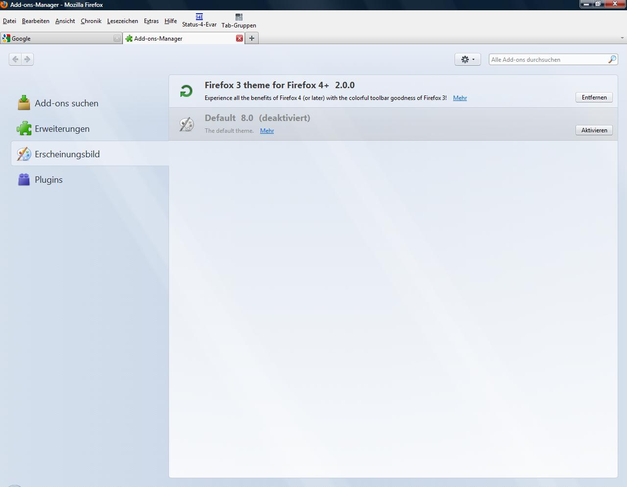
Task: Open the Extras menu
Action: point(151,21)
